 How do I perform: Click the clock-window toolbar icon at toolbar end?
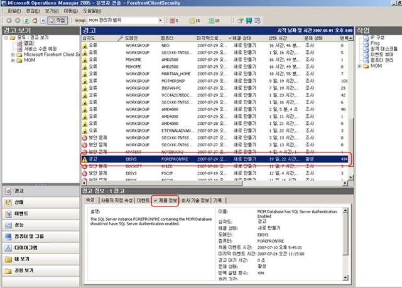click(258, 21)
